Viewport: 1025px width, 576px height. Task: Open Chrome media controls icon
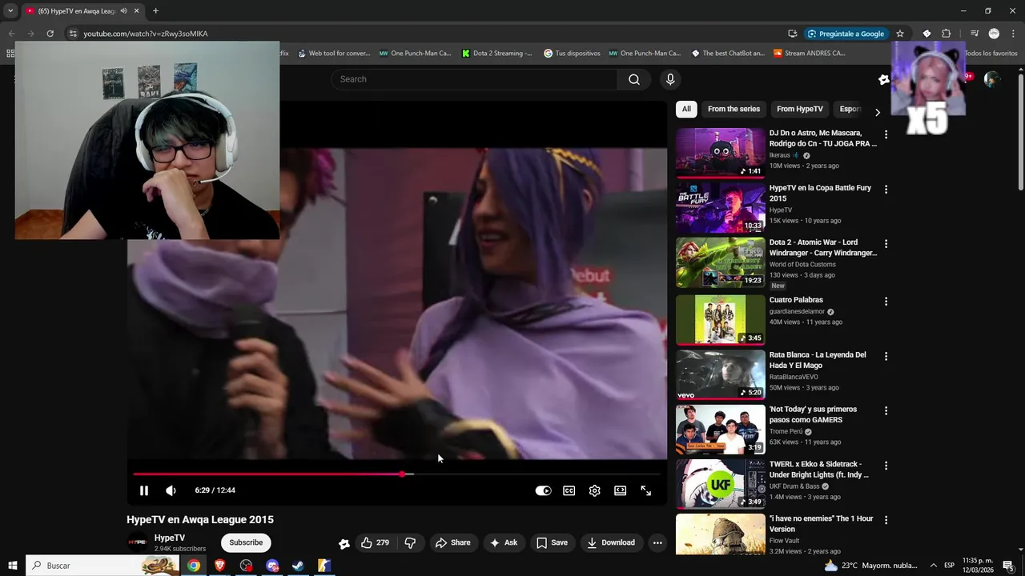tap(974, 34)
